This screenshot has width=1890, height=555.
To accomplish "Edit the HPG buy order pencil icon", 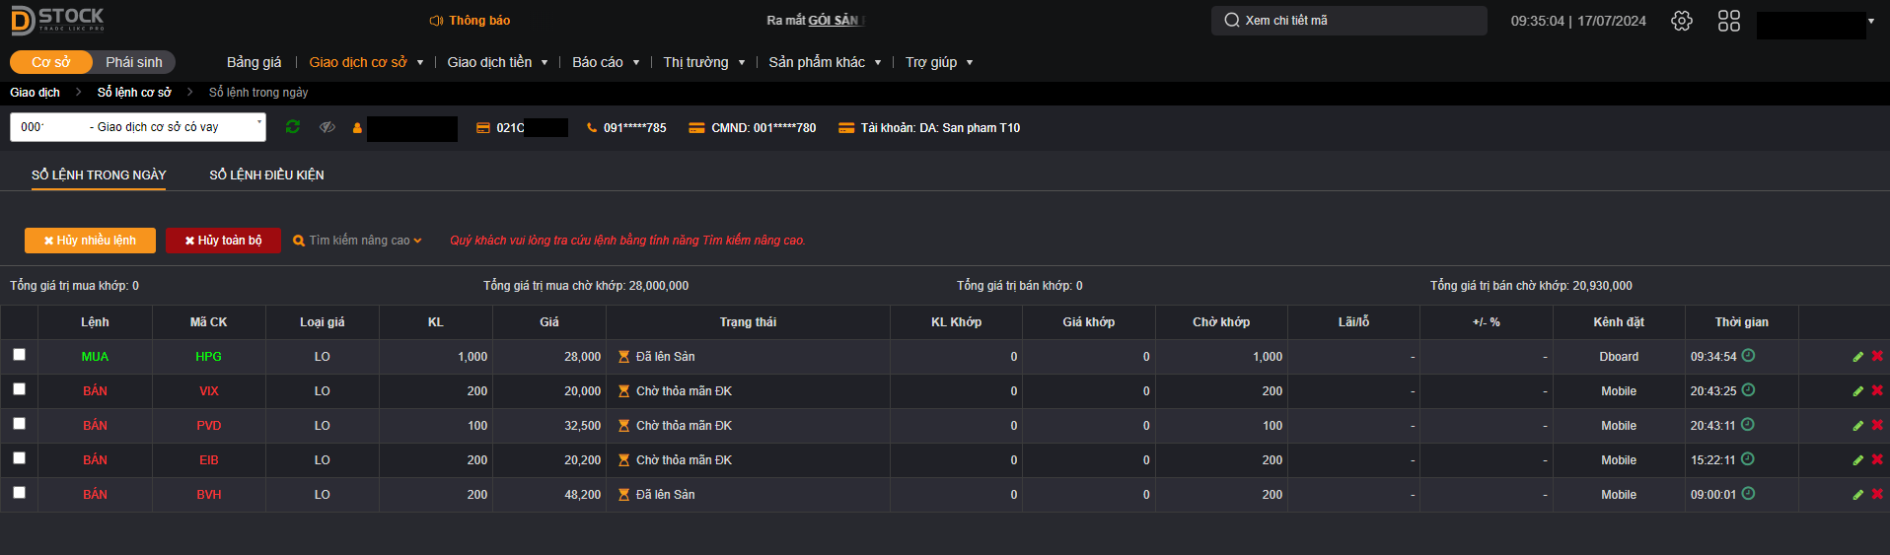I will pyautogui.click(x=1858, y=357).
